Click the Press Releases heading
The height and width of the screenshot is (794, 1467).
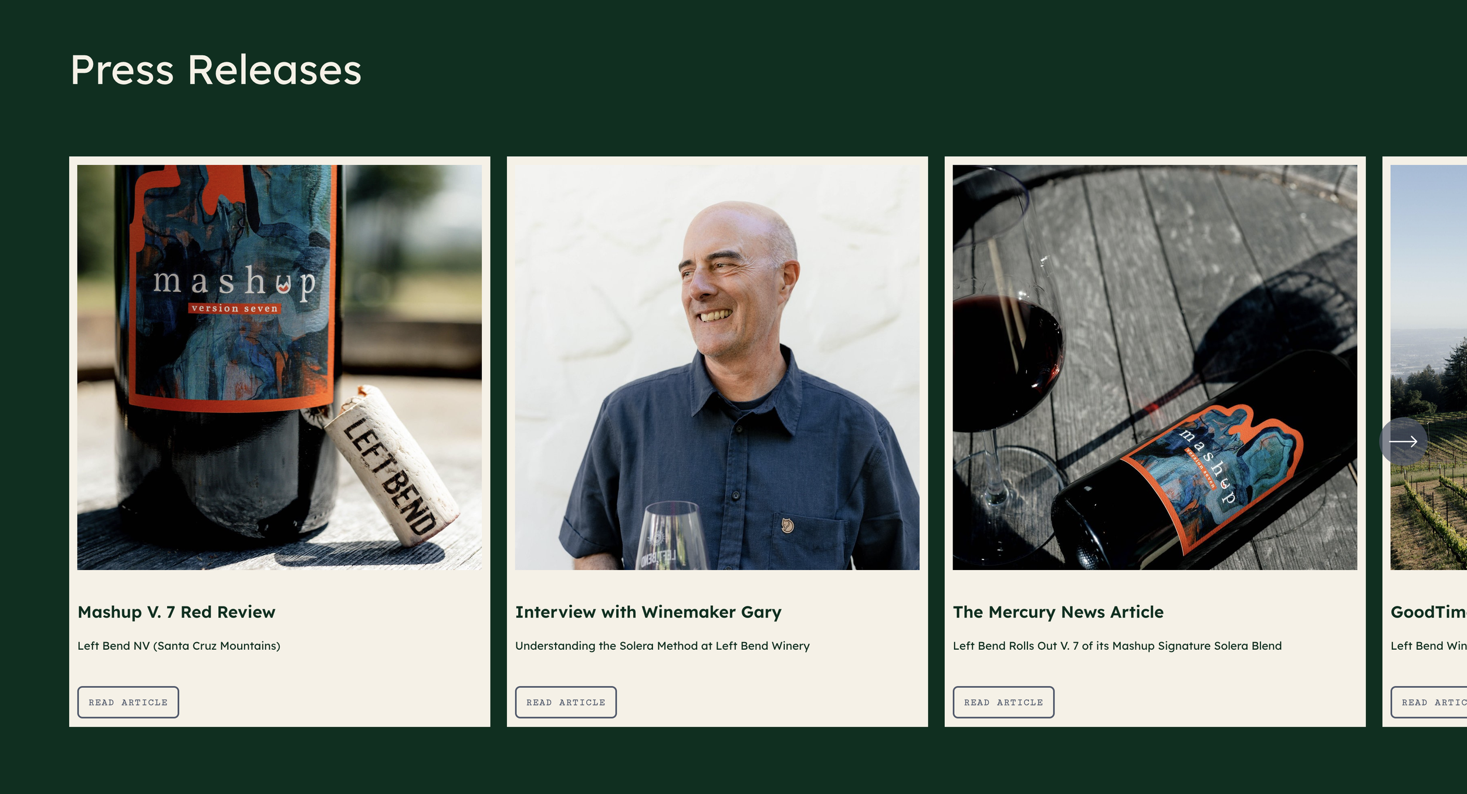coord(216,70)
